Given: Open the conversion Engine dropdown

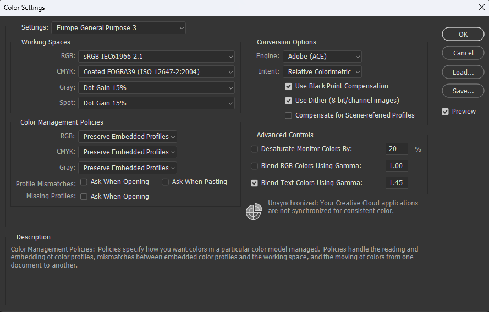Looking at the screenshot, I should point(322,56).
